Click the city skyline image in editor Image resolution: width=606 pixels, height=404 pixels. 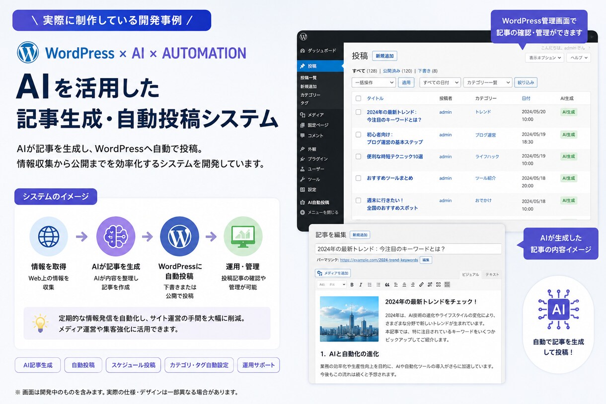coord(349,319)
